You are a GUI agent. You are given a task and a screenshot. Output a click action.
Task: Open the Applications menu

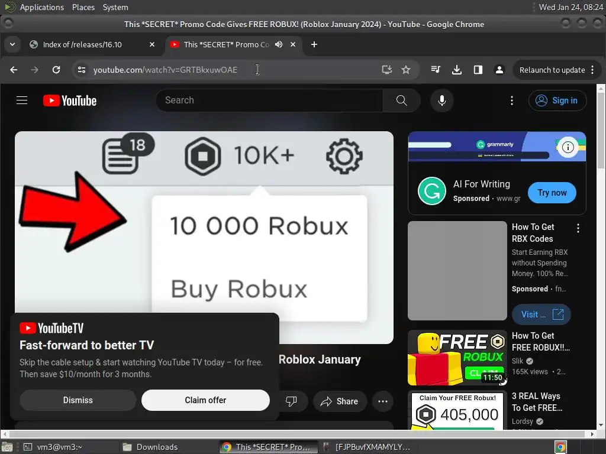[42, 7]
